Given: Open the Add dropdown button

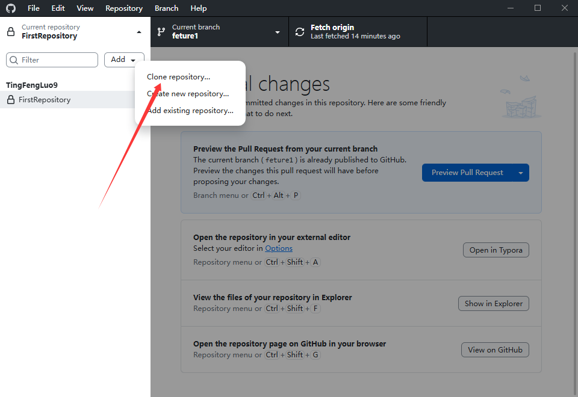Looking at the screenshot, I should click(124, 60).
